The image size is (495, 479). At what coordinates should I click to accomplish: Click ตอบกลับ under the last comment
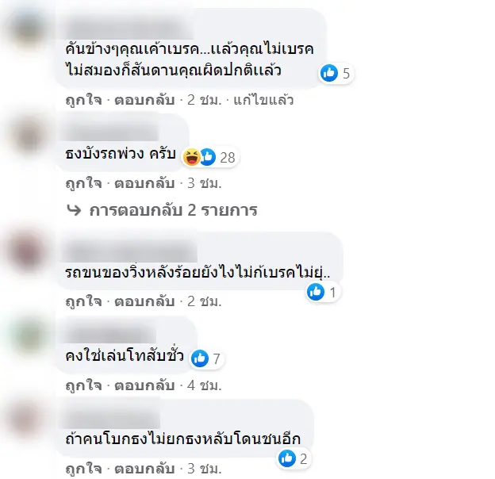coord(144,469)
